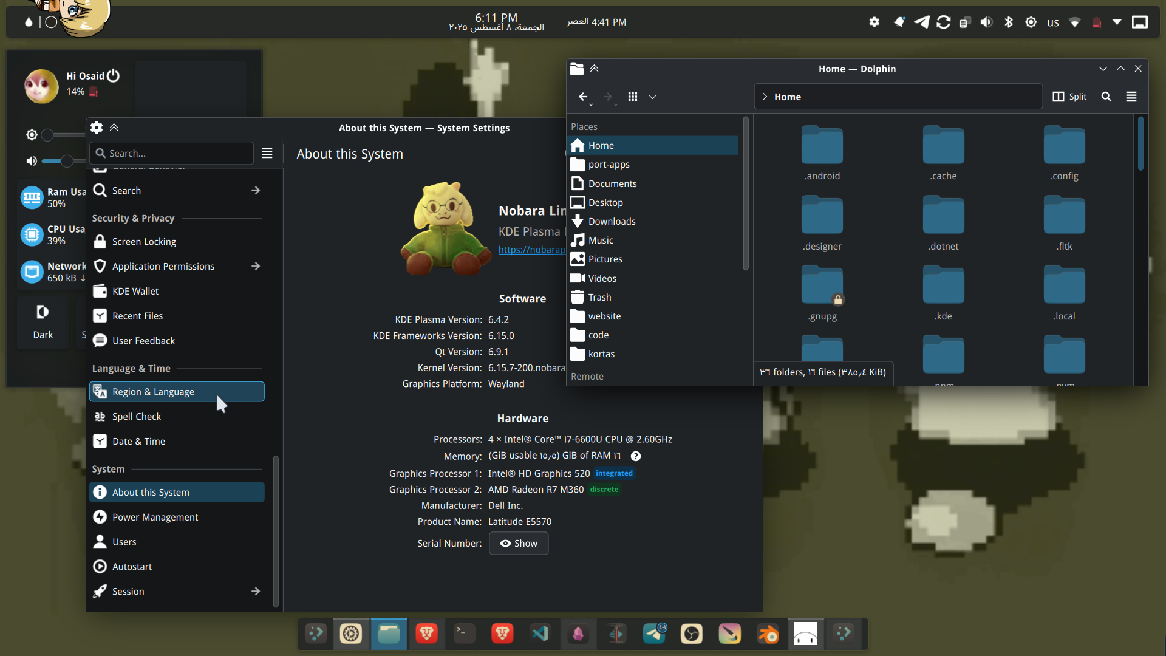Select Region & Language settings page

pos(177,392)
